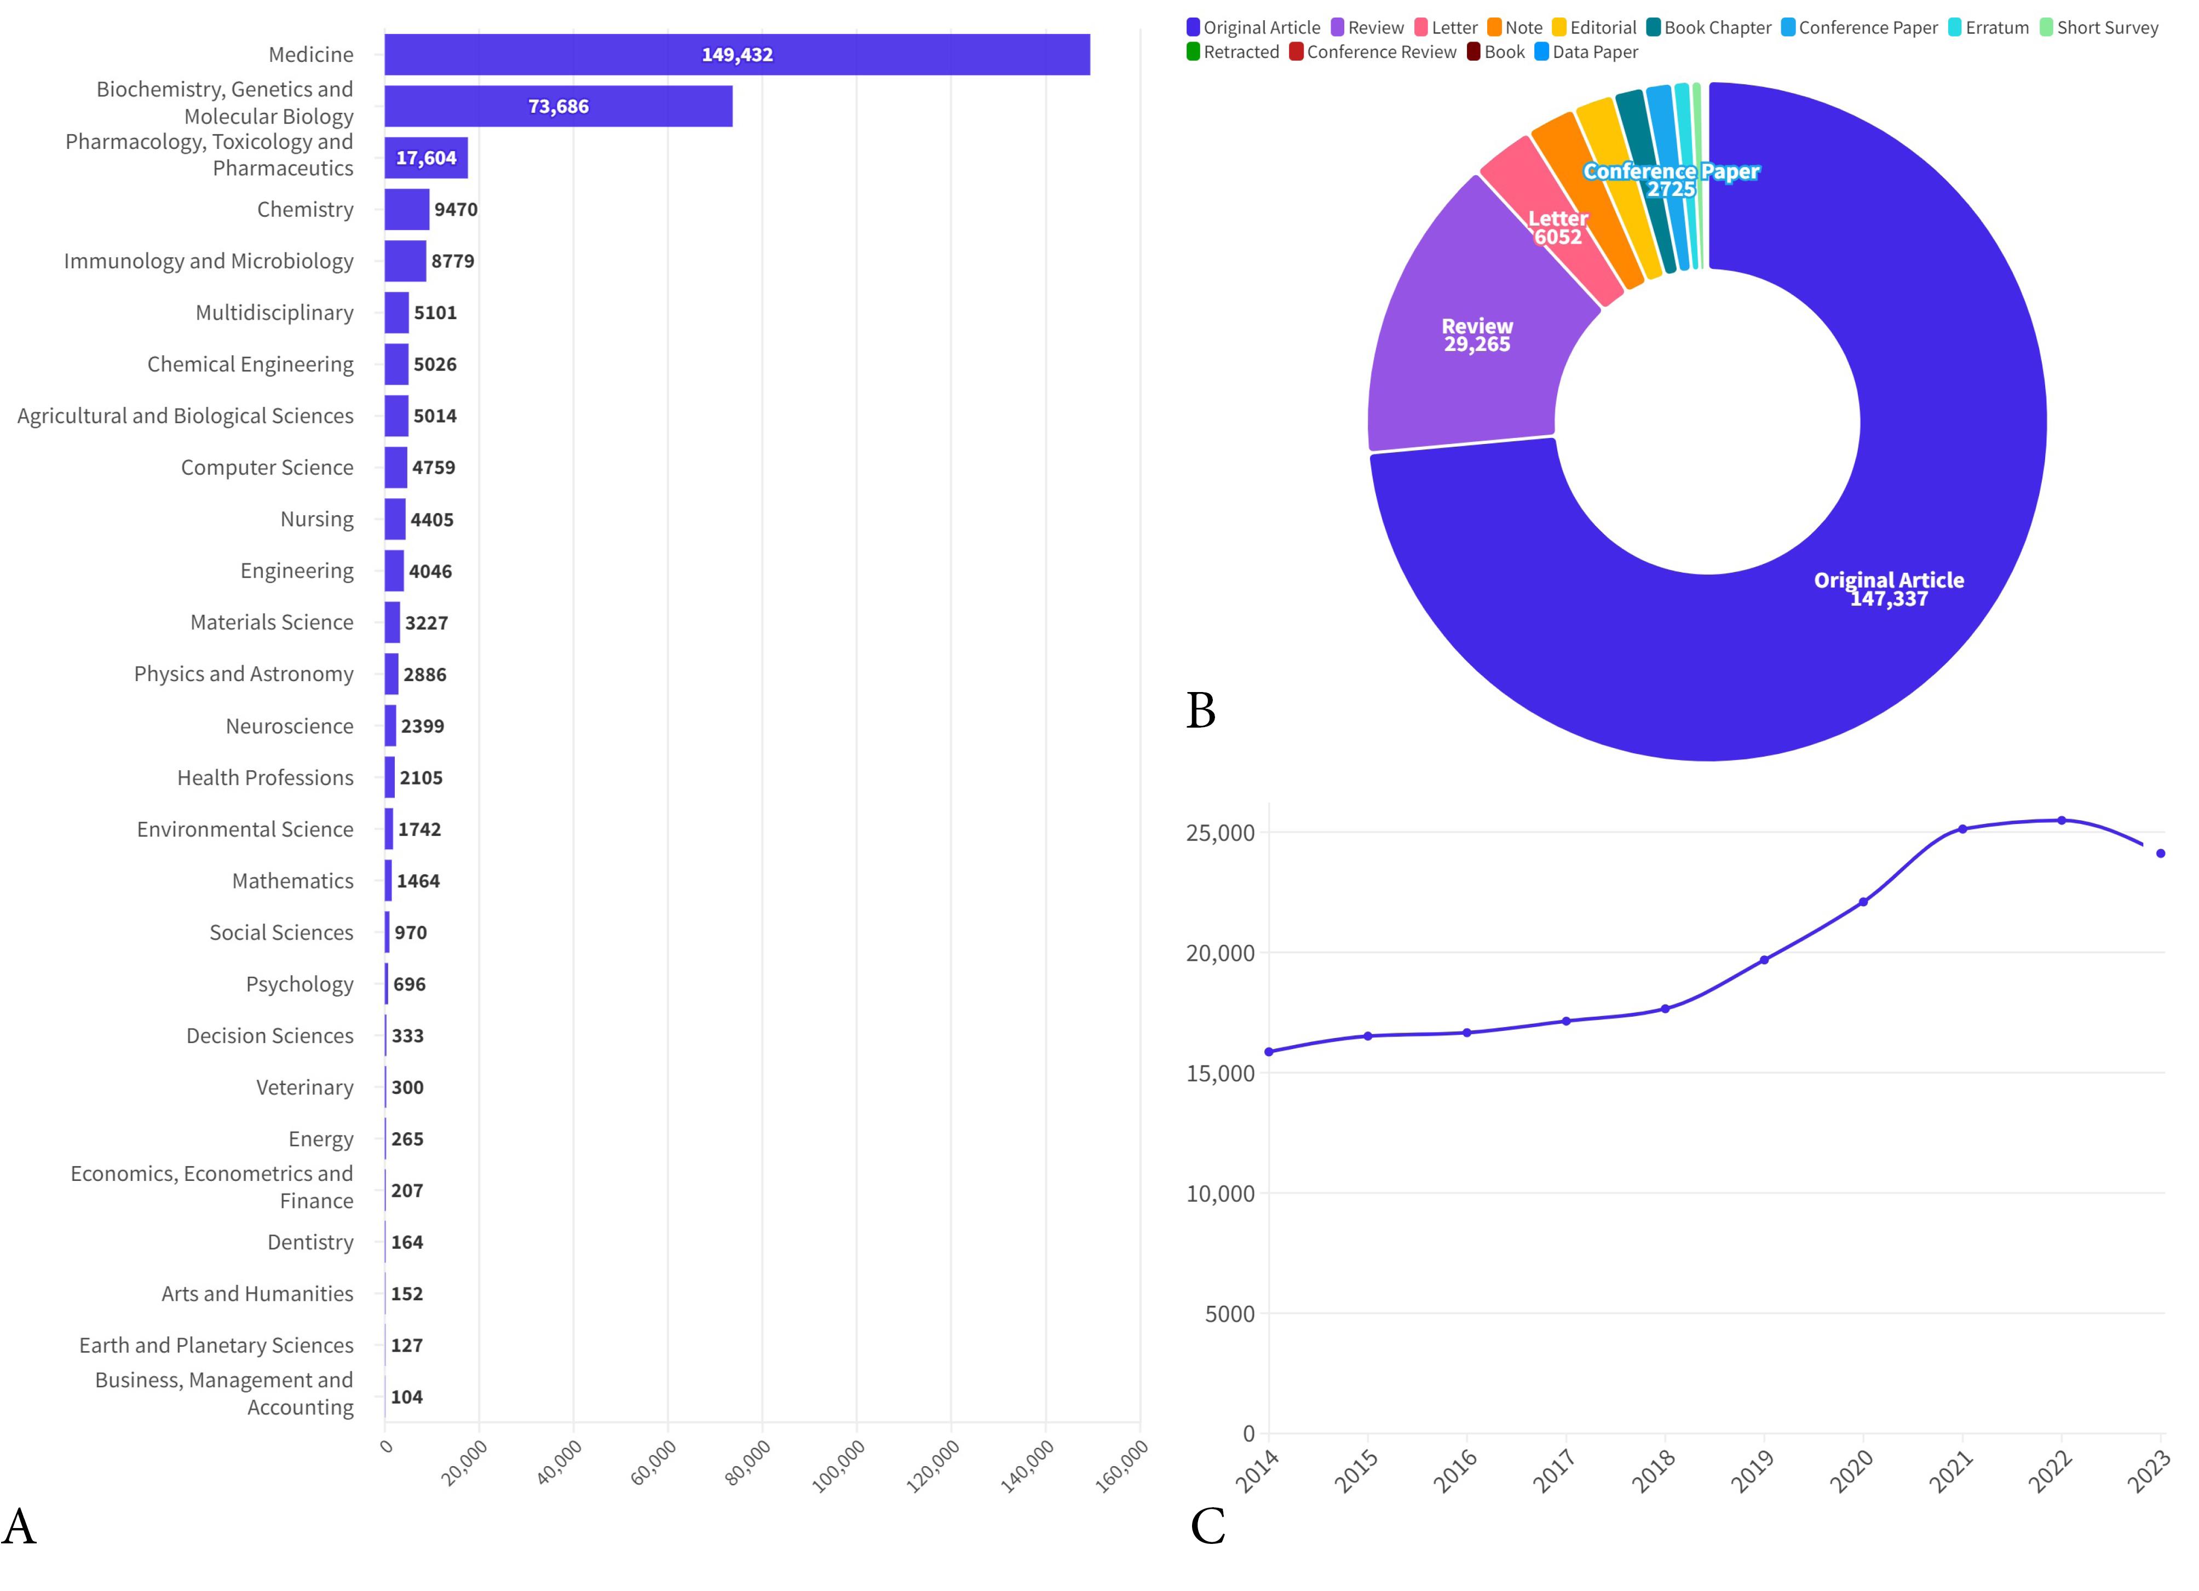Click the Arts and Humanities label
2199x1591 pixels.
coord(257,1293)
